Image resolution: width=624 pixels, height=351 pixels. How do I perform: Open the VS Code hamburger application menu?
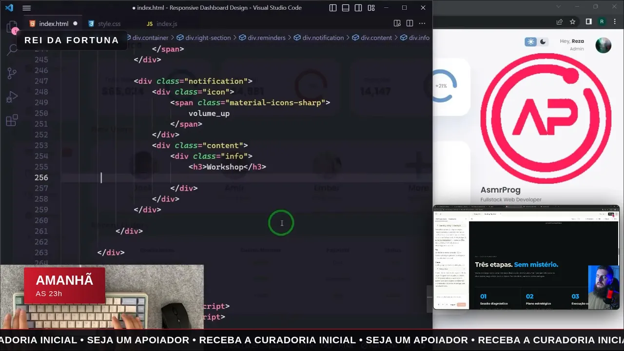tap(26, 8)
